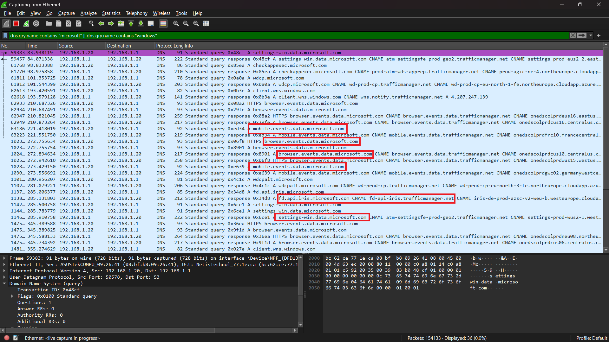Go to the first packet
609x342 pixels.
(131, 23)
